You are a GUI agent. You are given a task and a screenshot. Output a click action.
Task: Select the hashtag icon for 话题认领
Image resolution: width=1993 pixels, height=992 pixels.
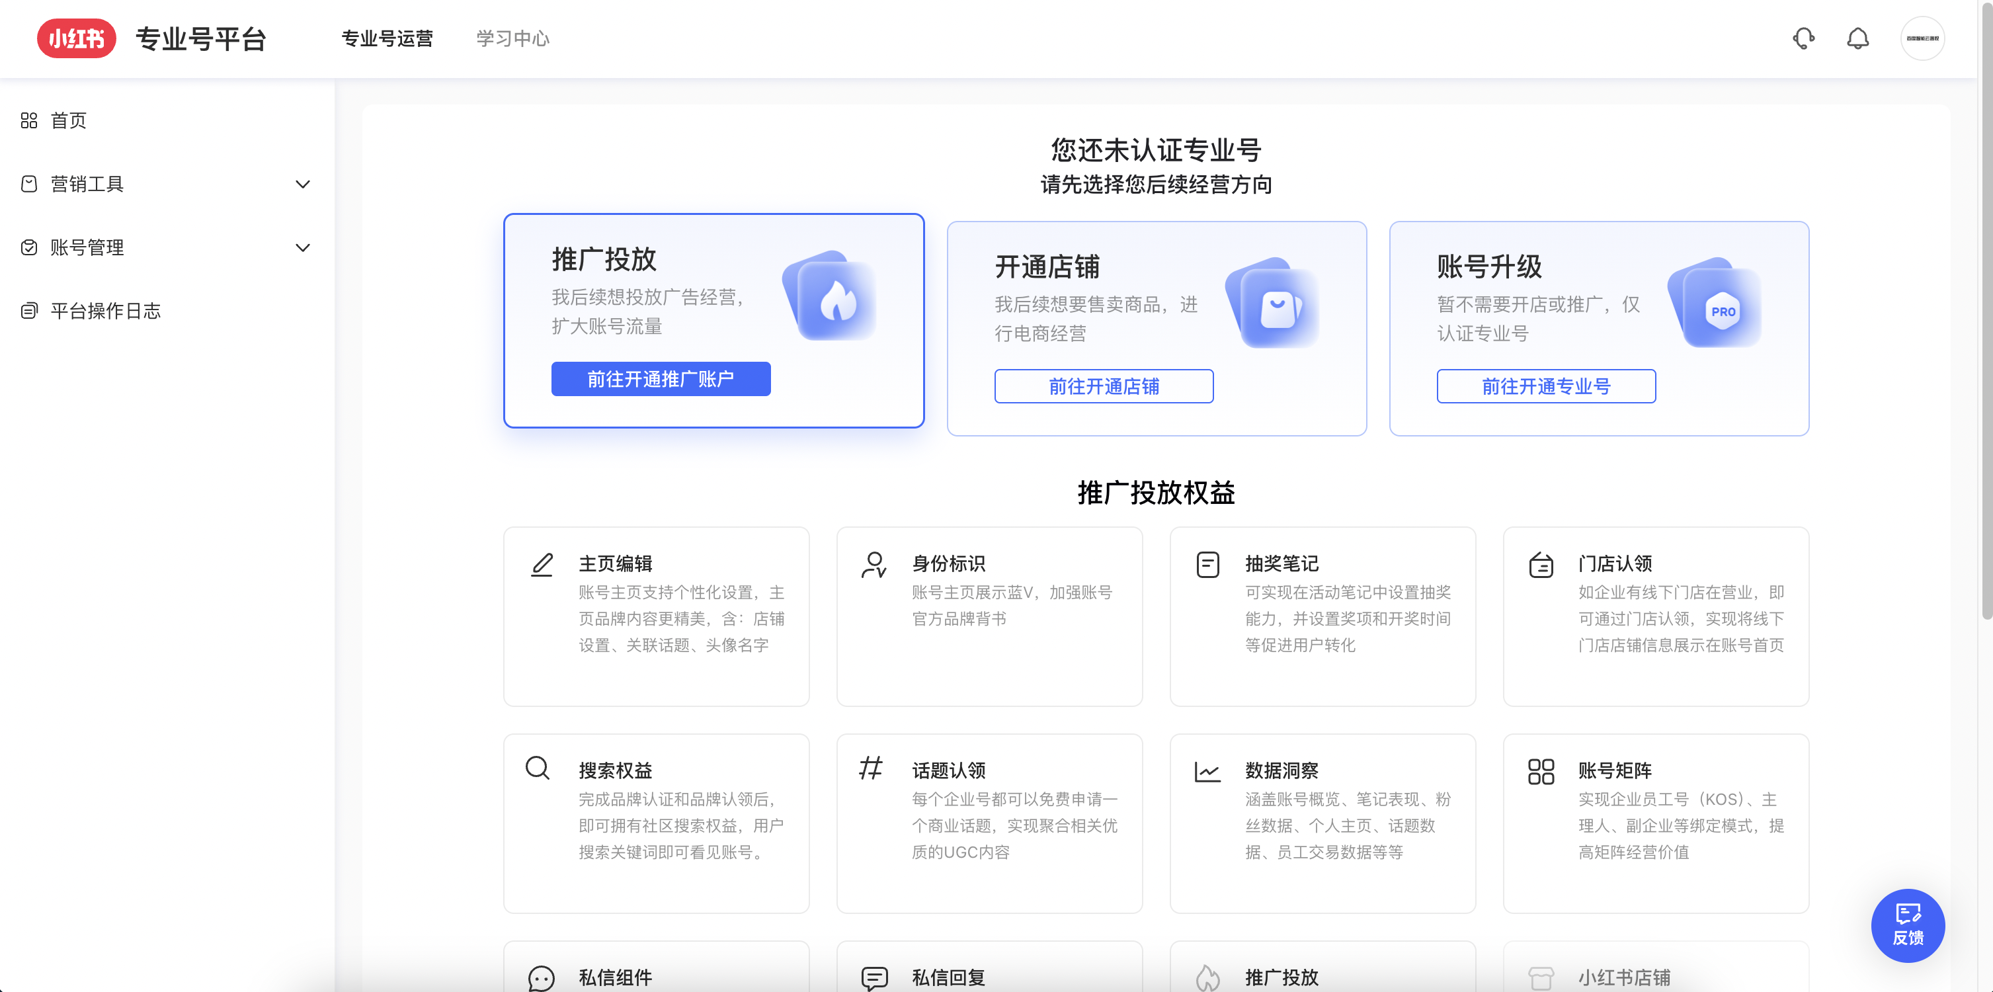tap(870, 770)
